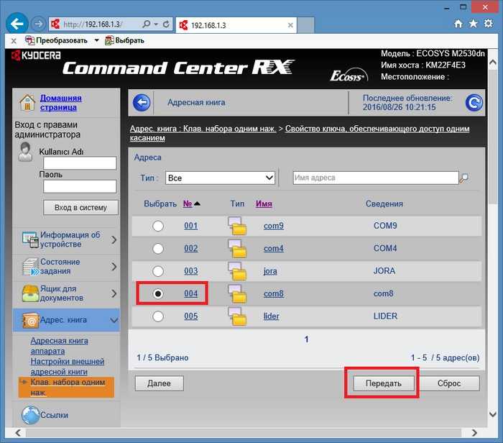This screenshot has width=503, height=443.
Task: Click the Ящик для документов icon
Action: pos(30,293)
